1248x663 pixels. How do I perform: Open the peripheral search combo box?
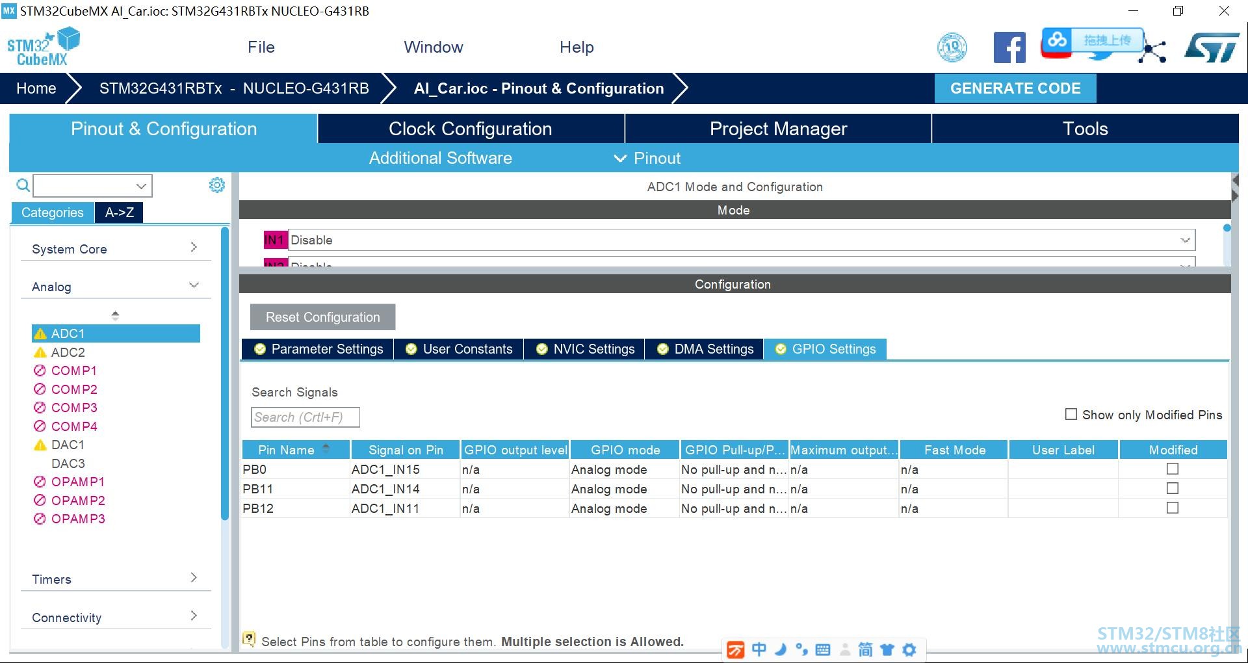pos(92,186)
